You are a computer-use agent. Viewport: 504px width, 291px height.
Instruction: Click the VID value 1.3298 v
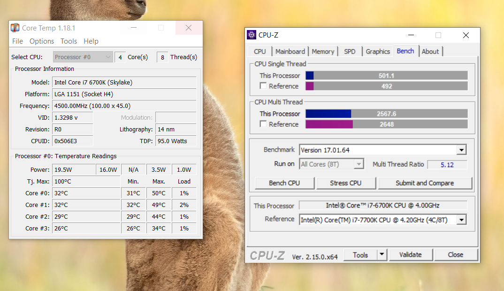[73, 118]
